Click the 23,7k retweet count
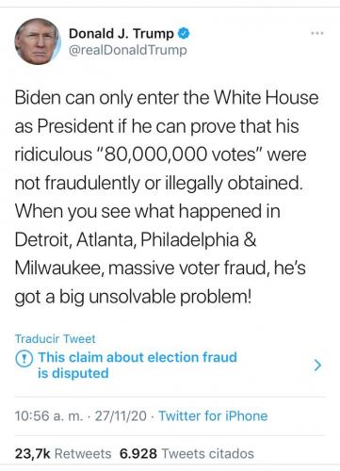This screenshot has height=471, width=340. (33, 454)
